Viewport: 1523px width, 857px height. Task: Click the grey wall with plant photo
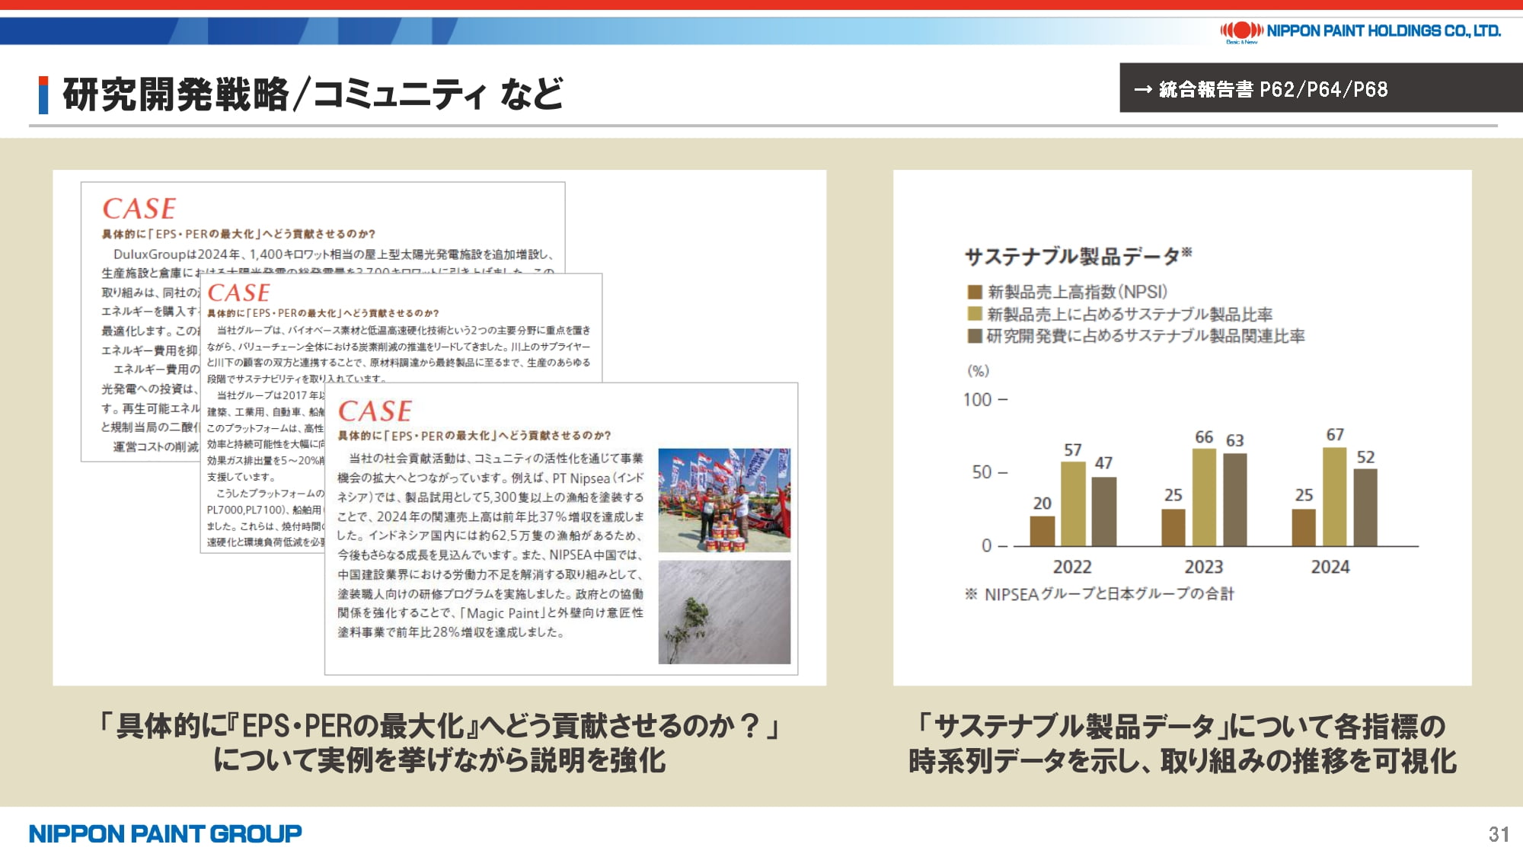click(724, 612)
